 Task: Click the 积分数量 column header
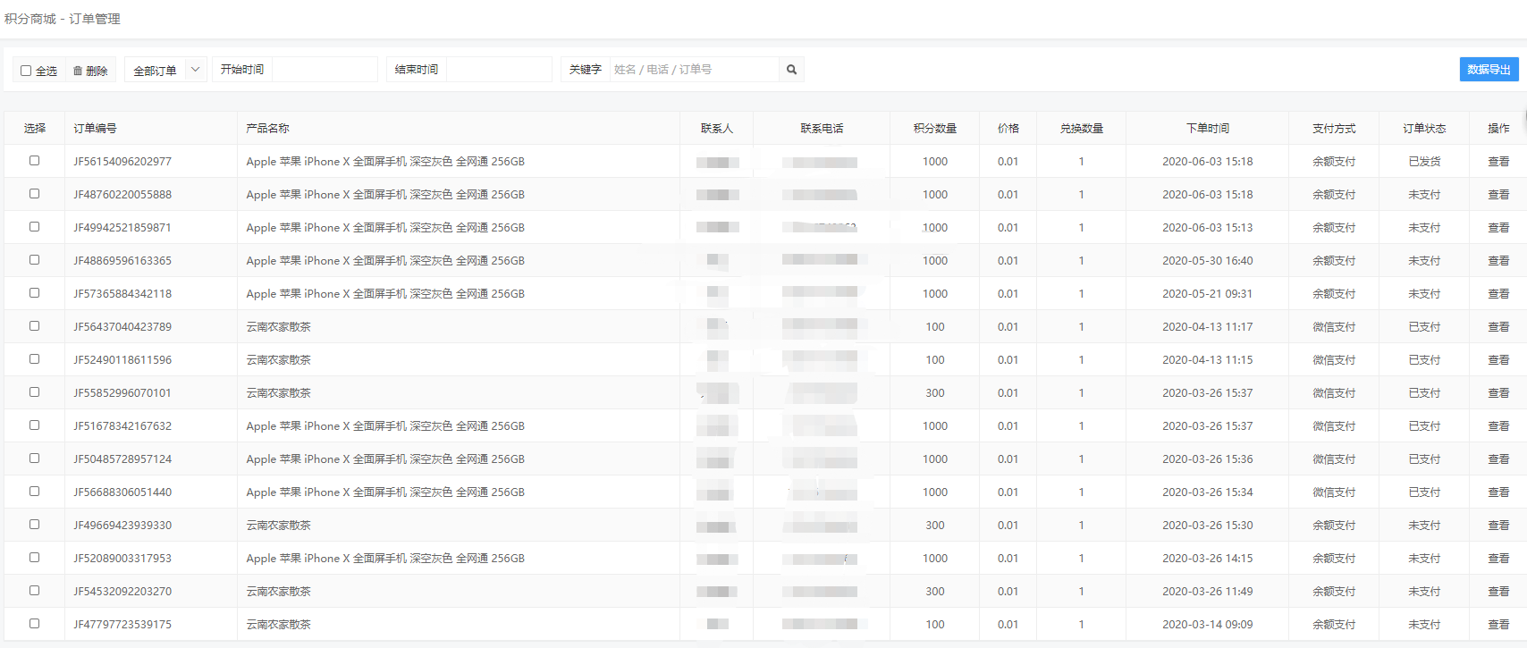click(x=934, y=129)
